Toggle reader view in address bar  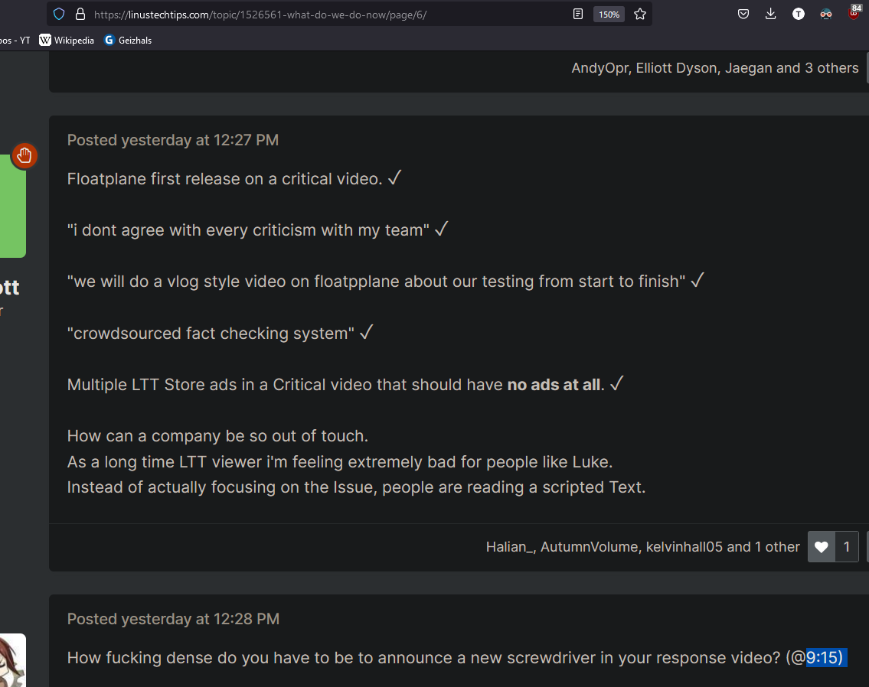coord(578,14)
